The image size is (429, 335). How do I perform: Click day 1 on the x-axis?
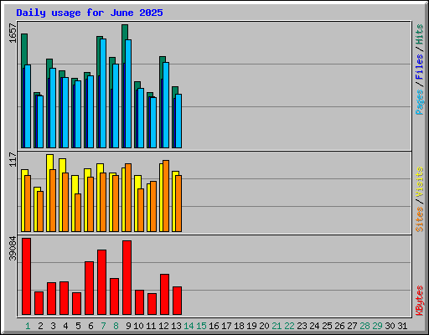tap(28, 326)
